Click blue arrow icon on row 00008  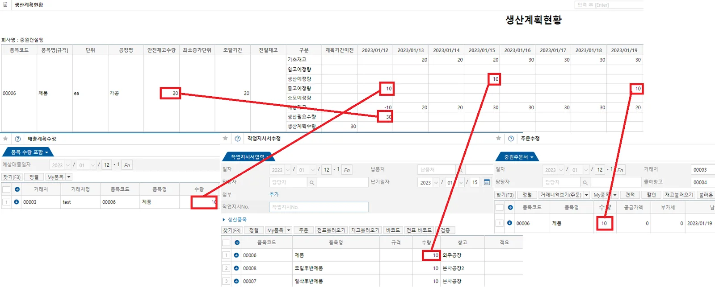(x=236, y=268)
